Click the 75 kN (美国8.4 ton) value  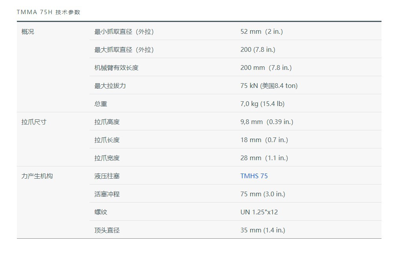pos(269,86)
